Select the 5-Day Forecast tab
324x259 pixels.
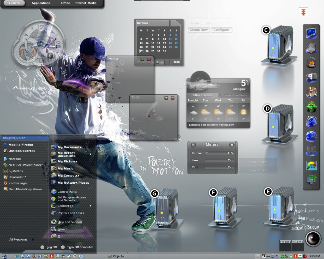point(202,95)
